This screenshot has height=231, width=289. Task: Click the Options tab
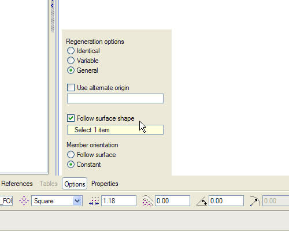(75, 184)
